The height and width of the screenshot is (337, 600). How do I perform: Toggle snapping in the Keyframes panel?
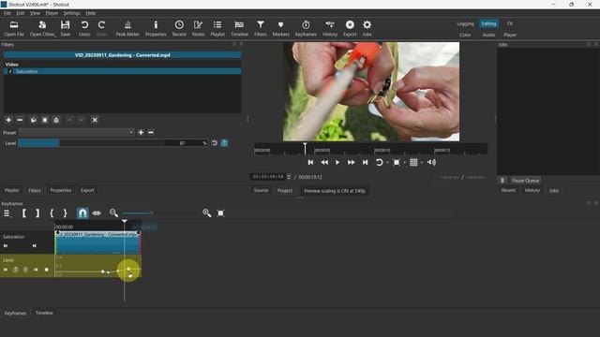[x=82, y=213]
